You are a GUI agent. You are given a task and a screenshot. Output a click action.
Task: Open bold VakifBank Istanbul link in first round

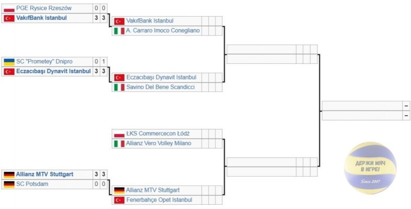[x=41, y=18]
